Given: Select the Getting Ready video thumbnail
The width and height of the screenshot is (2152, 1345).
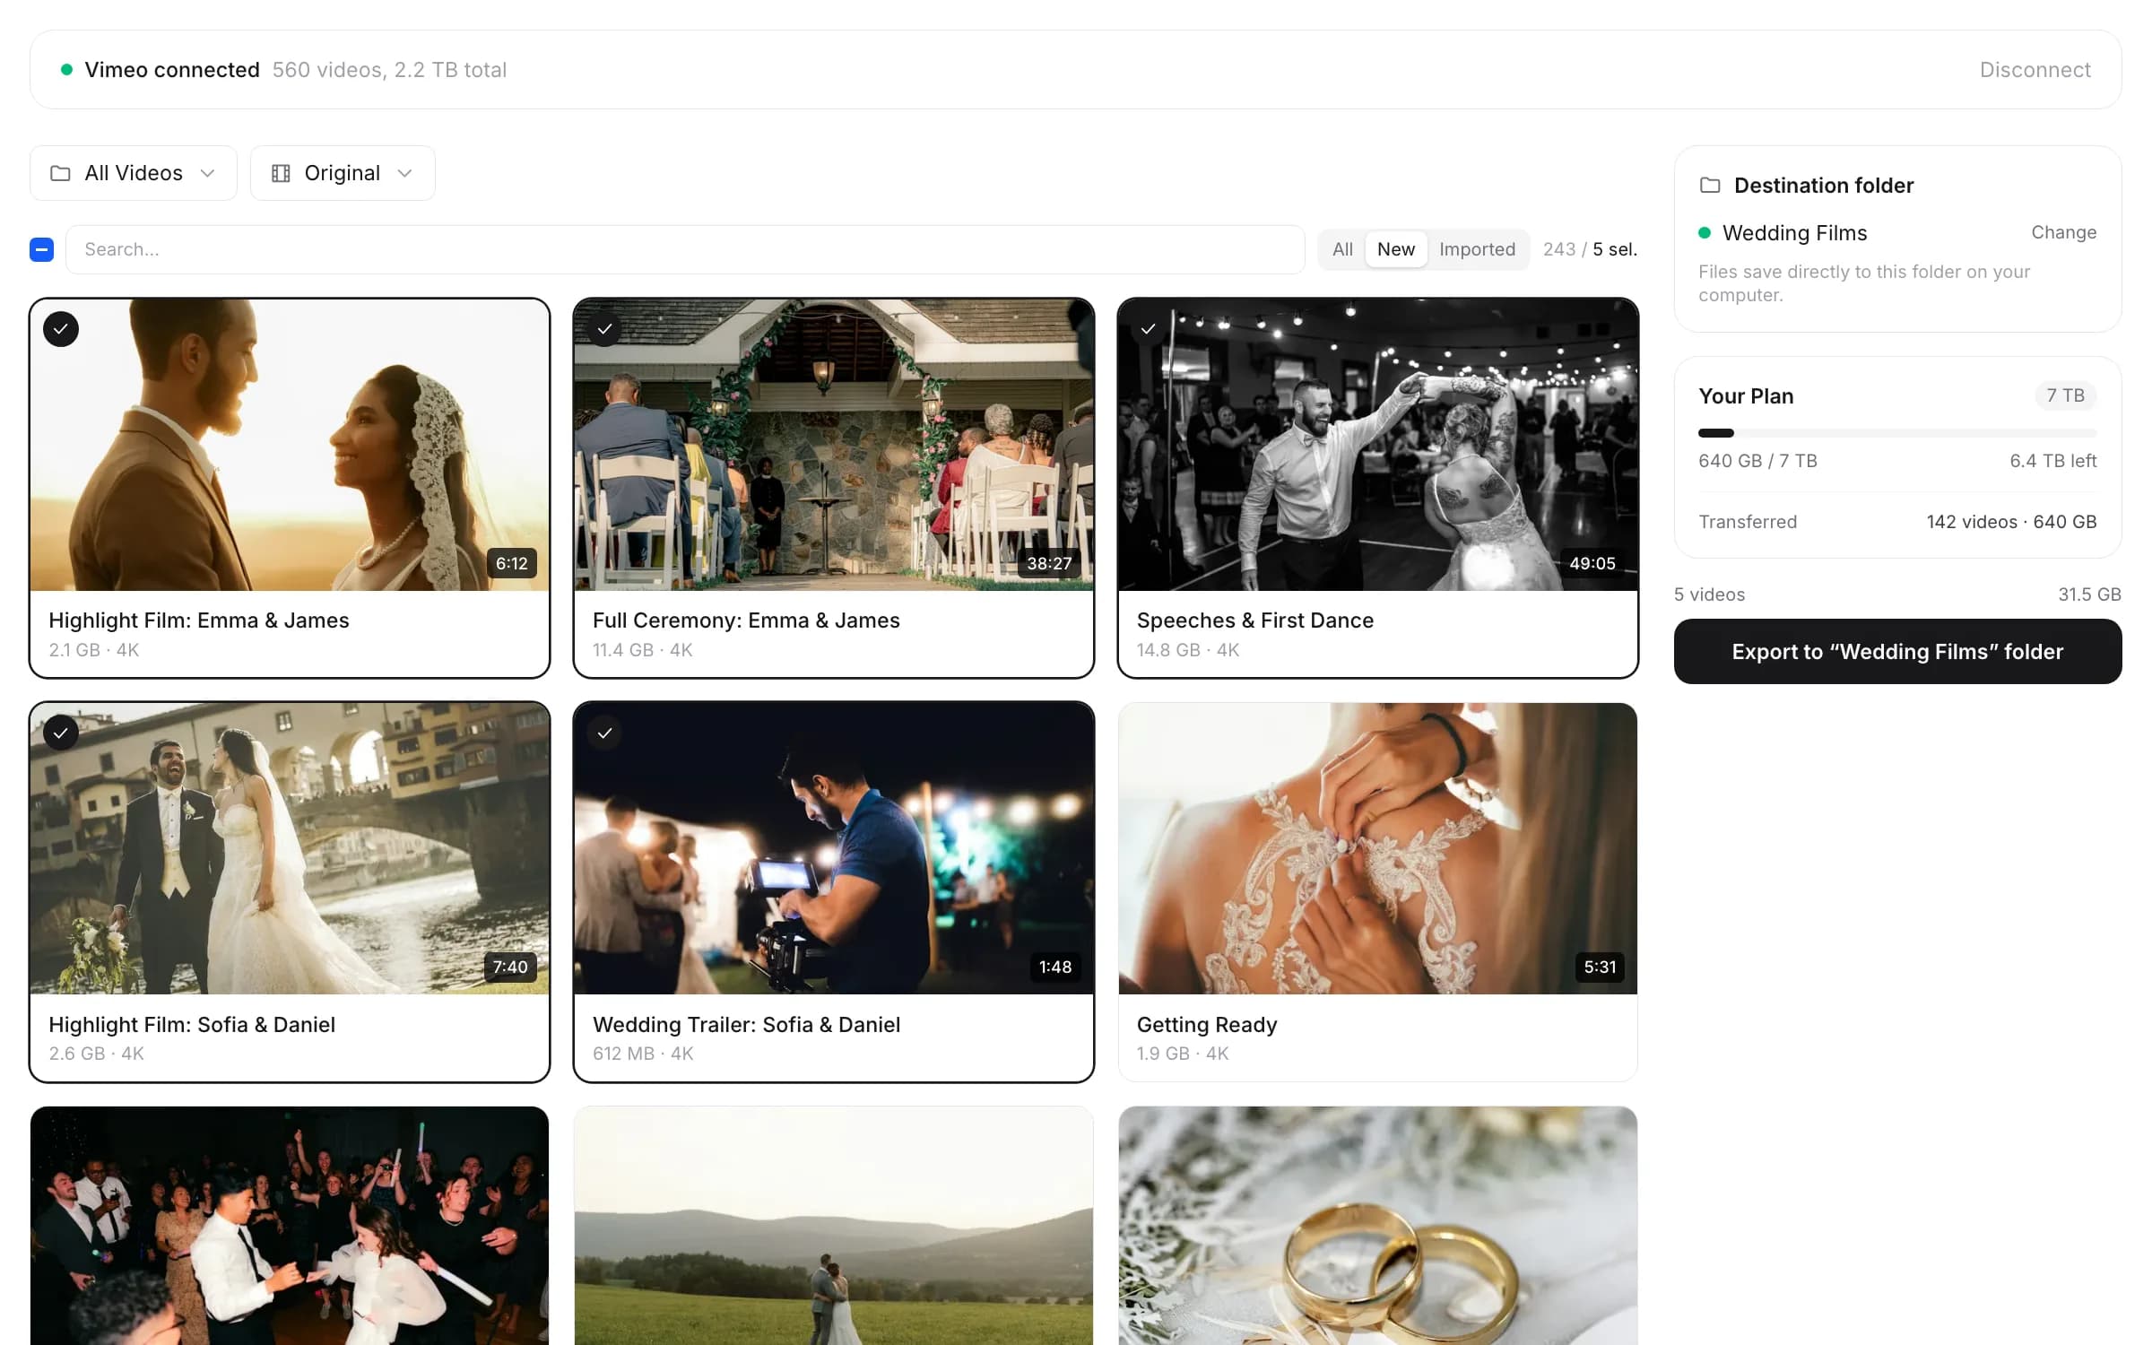Looking at the screenshot, I should pyautogui.click(x=1378, y=848).
